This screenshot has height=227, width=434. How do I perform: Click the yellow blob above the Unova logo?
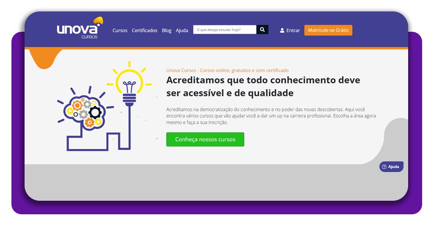click(x=98, y=20)
